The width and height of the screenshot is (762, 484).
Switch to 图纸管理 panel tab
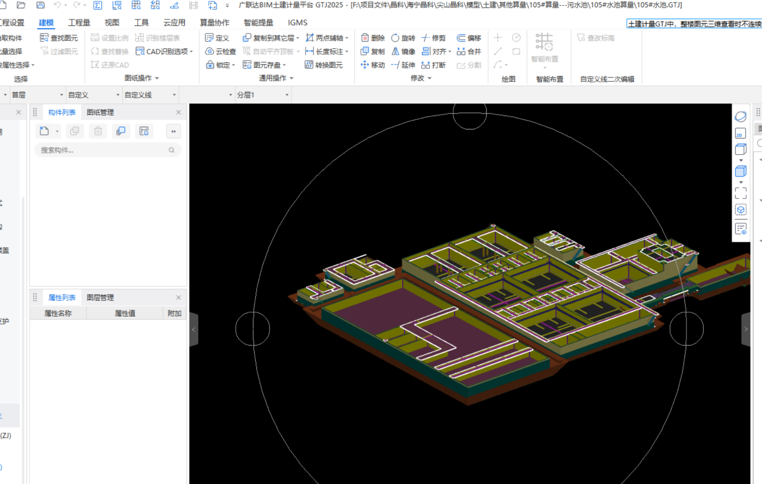100,112
